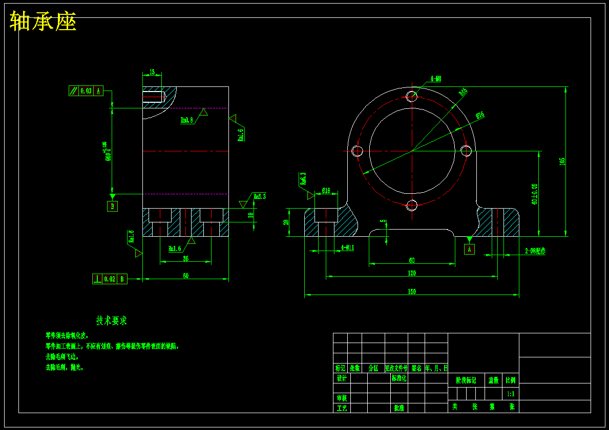The height and width of the screenshot is (430, 609).
Task: Select the "阶段标记" title block cell
Action: click(x=466, y=381)
